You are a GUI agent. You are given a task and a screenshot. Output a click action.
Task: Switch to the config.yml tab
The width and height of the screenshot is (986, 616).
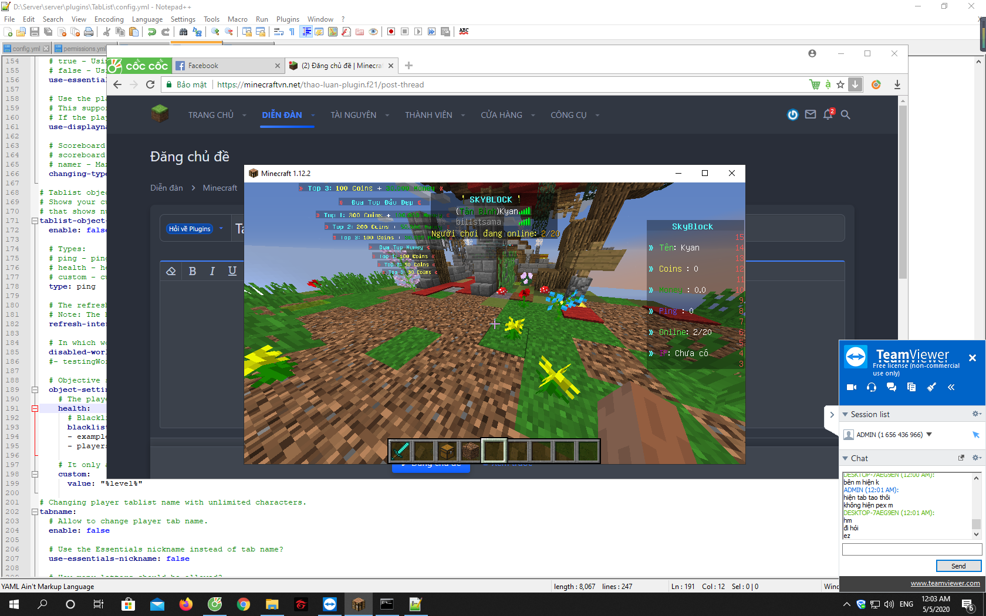click(x=26, y=49)
